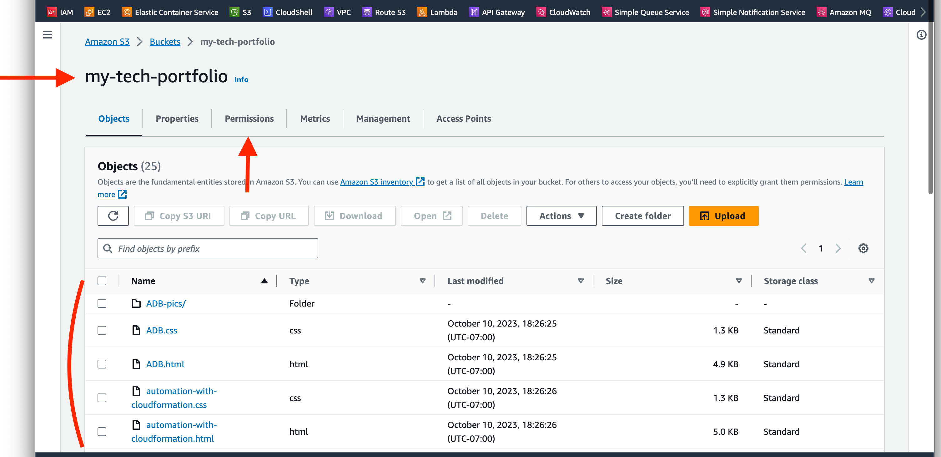
Task: Open the Amazon MQ shortcut icon
Action: (x=821, y=12)
